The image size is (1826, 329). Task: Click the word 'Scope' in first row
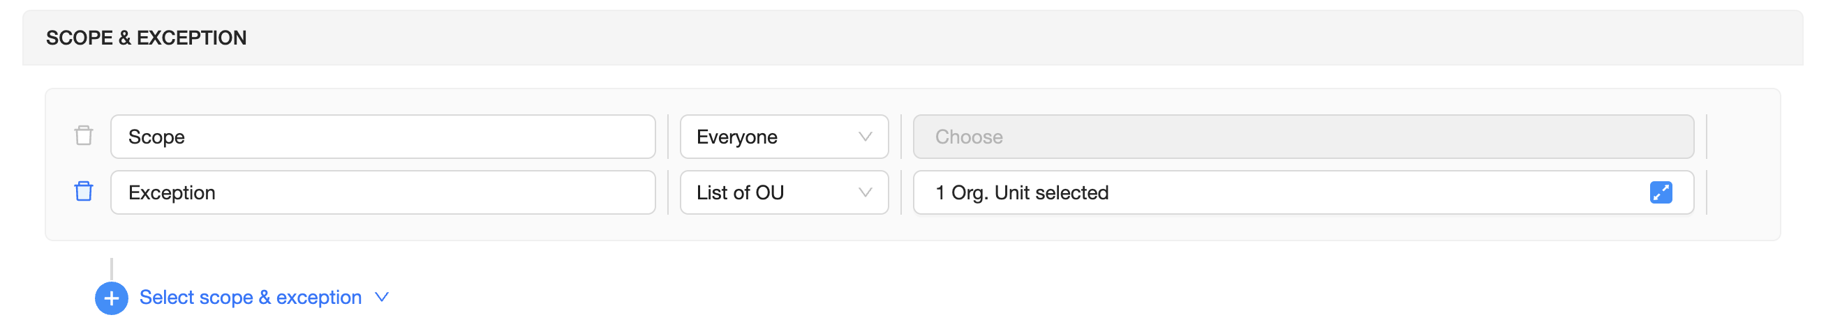coord(156,137)
